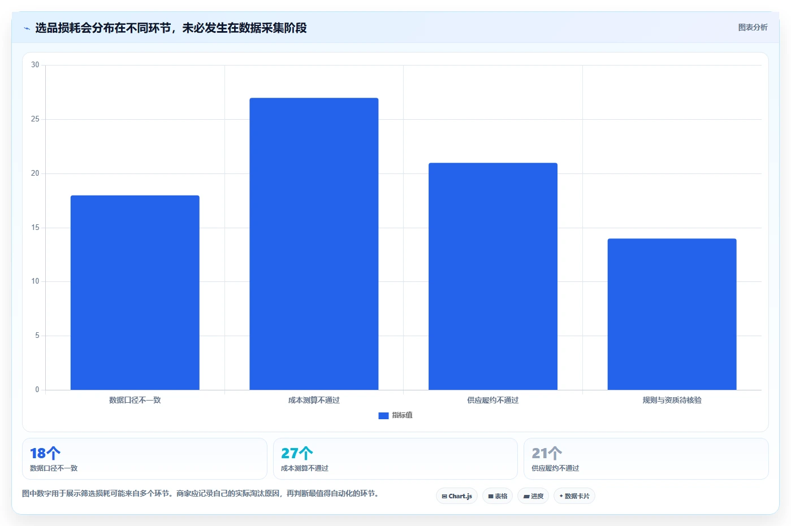The height and width of the screenshot is (526, 791).
Task: Select the 表格 tag pill
Action: pos(498,496)
